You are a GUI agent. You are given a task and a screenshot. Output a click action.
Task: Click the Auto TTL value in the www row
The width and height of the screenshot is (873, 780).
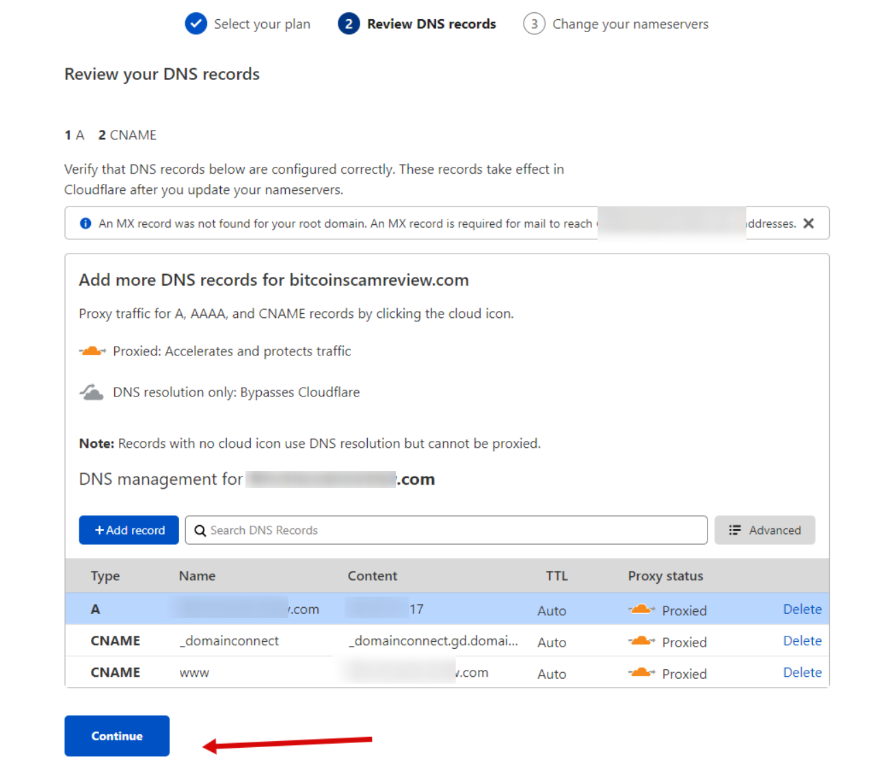(x=552, y=674)
